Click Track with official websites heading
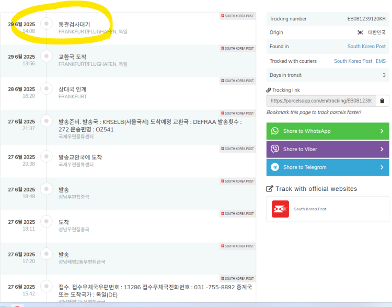 (316, 189)
